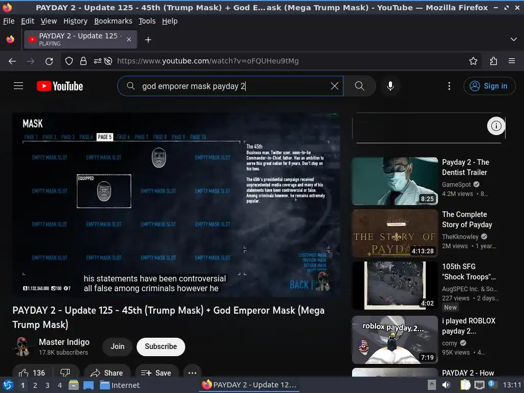Open the GameSpot channel name
This screenshot has width=524, height=393.
click(x=456, y=184)
